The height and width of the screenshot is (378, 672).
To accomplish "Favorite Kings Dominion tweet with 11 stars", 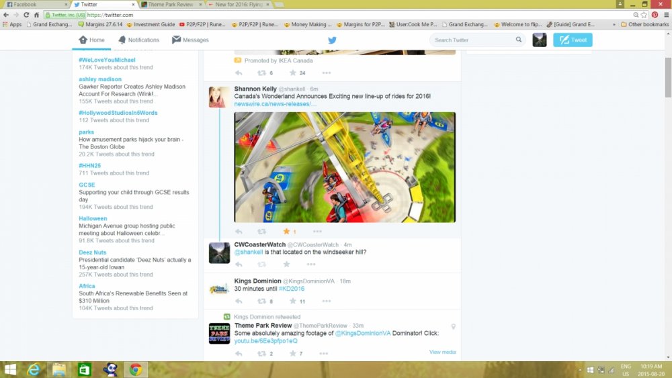I will coord(293,301).
